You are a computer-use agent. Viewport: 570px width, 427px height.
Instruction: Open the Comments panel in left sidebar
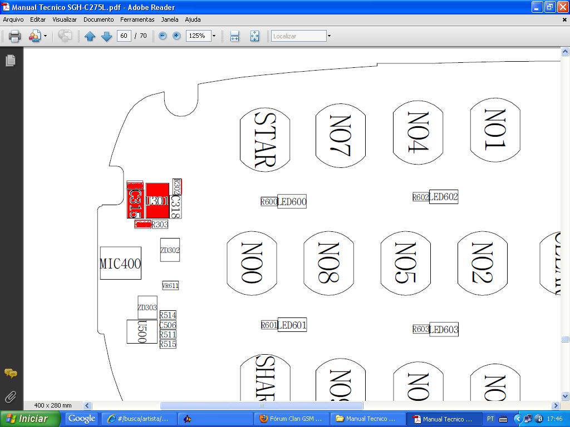pos(11,373)
